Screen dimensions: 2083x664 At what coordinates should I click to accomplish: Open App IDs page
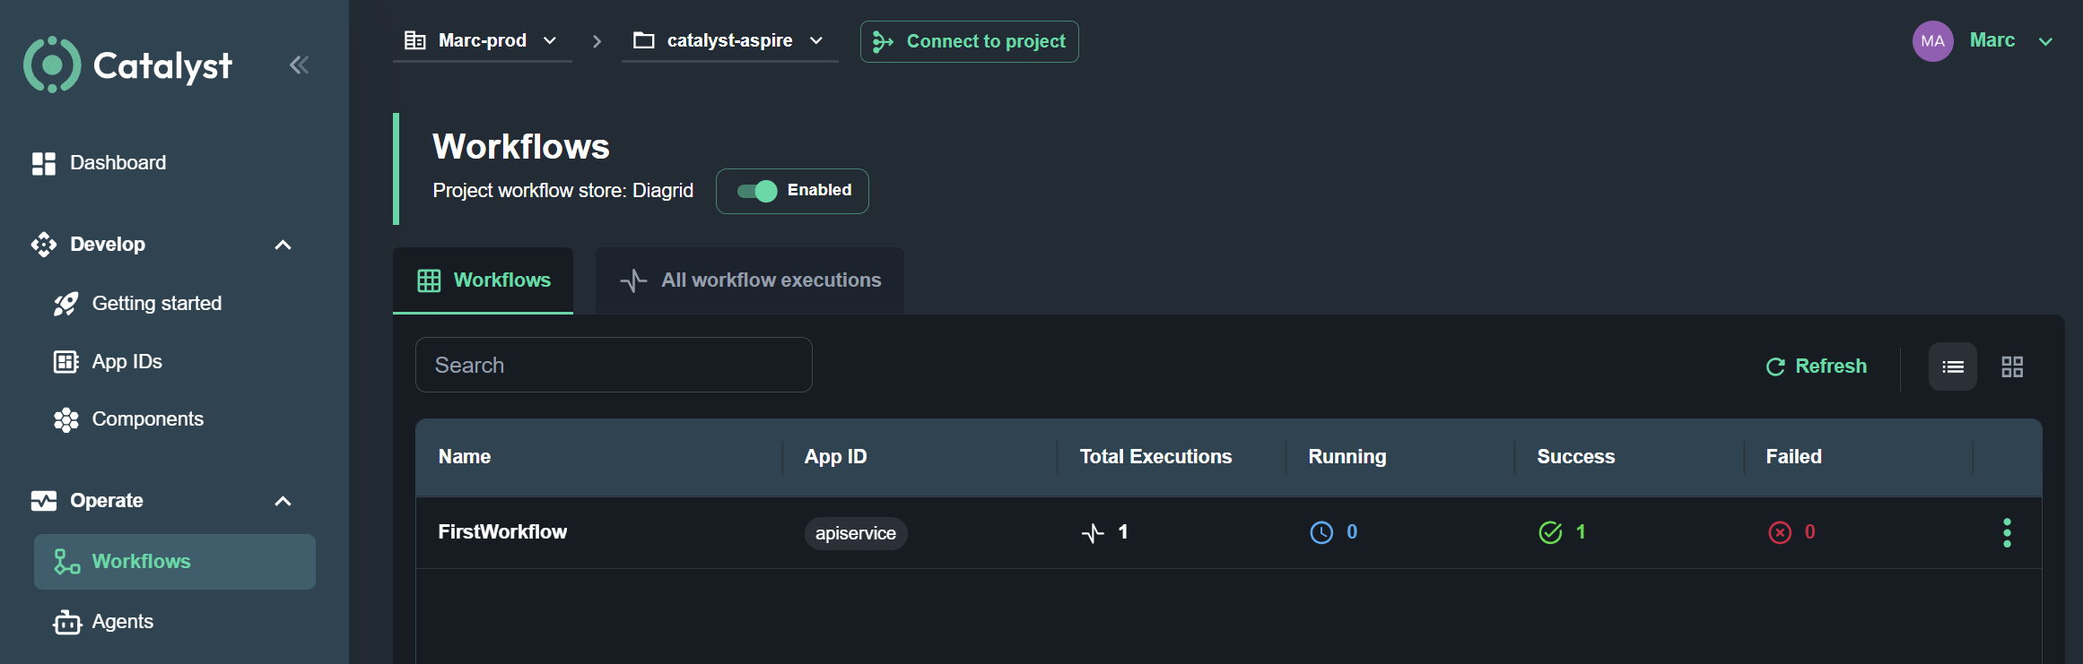point(127,362)
